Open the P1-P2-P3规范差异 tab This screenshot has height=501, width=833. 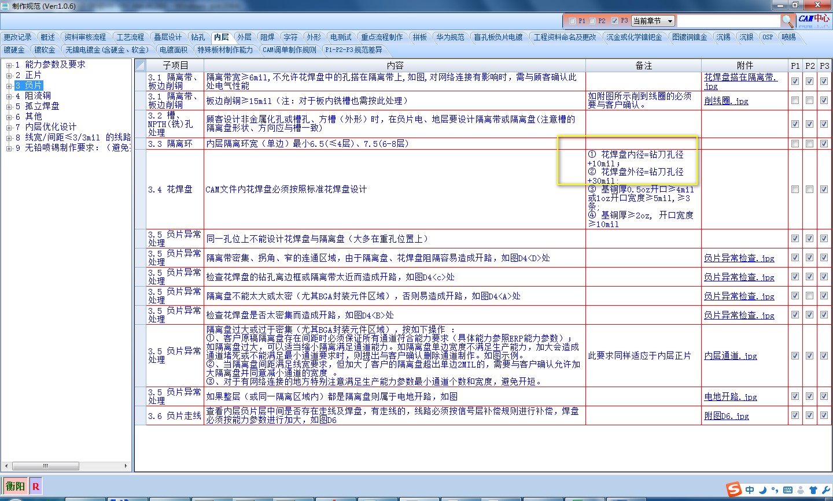pyautogui.click(x=353, y=50)
